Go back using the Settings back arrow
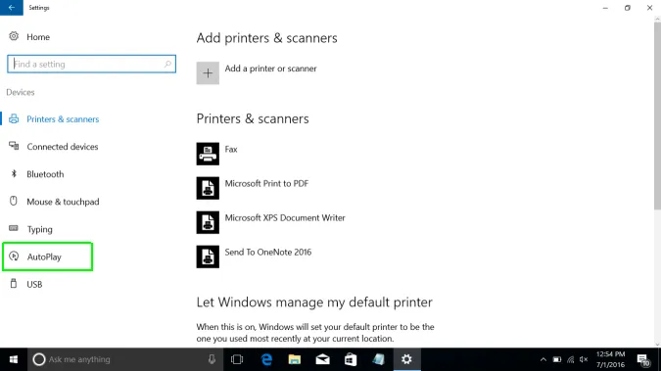 pos(12,8)
